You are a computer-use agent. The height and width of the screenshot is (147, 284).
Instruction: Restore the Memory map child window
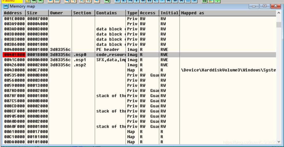coord(265,6)
